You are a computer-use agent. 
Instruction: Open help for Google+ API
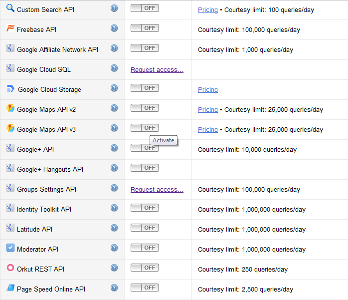114,148
